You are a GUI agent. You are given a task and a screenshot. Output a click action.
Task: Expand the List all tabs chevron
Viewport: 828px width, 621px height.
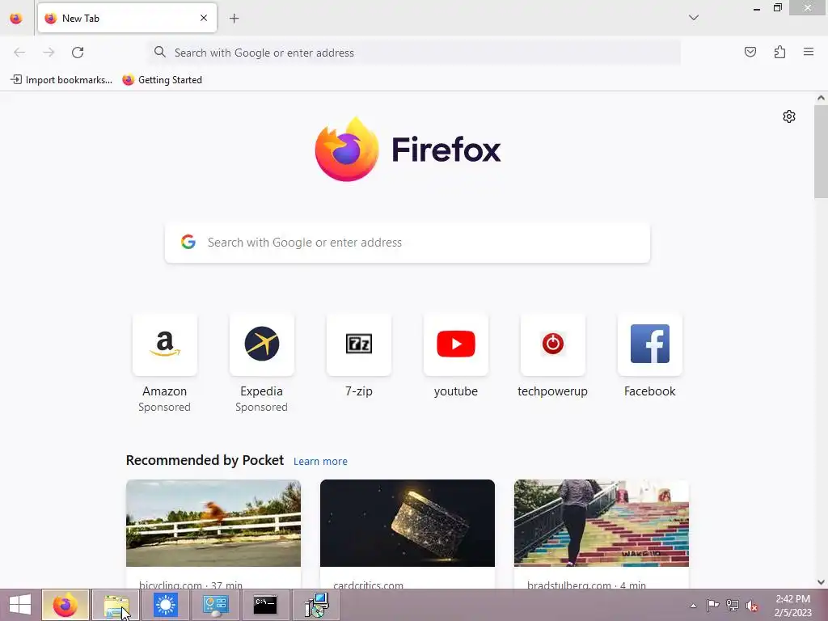tap(694, 18)
